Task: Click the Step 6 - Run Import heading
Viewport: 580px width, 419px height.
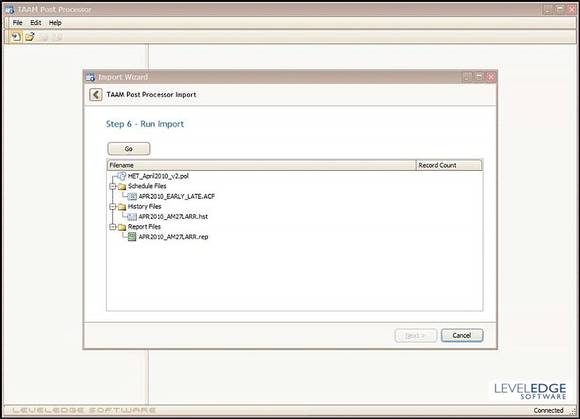Action: pos(145,124)
